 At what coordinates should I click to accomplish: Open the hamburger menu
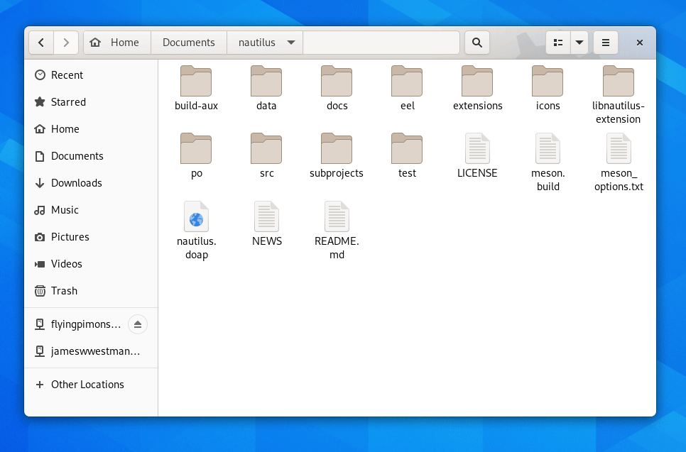coord(606,43)
